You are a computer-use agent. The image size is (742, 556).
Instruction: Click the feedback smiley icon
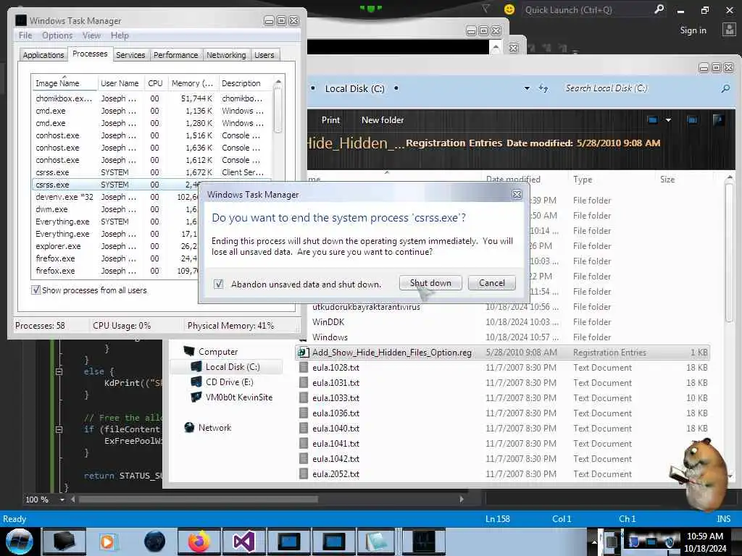click(x=509, y=9)
